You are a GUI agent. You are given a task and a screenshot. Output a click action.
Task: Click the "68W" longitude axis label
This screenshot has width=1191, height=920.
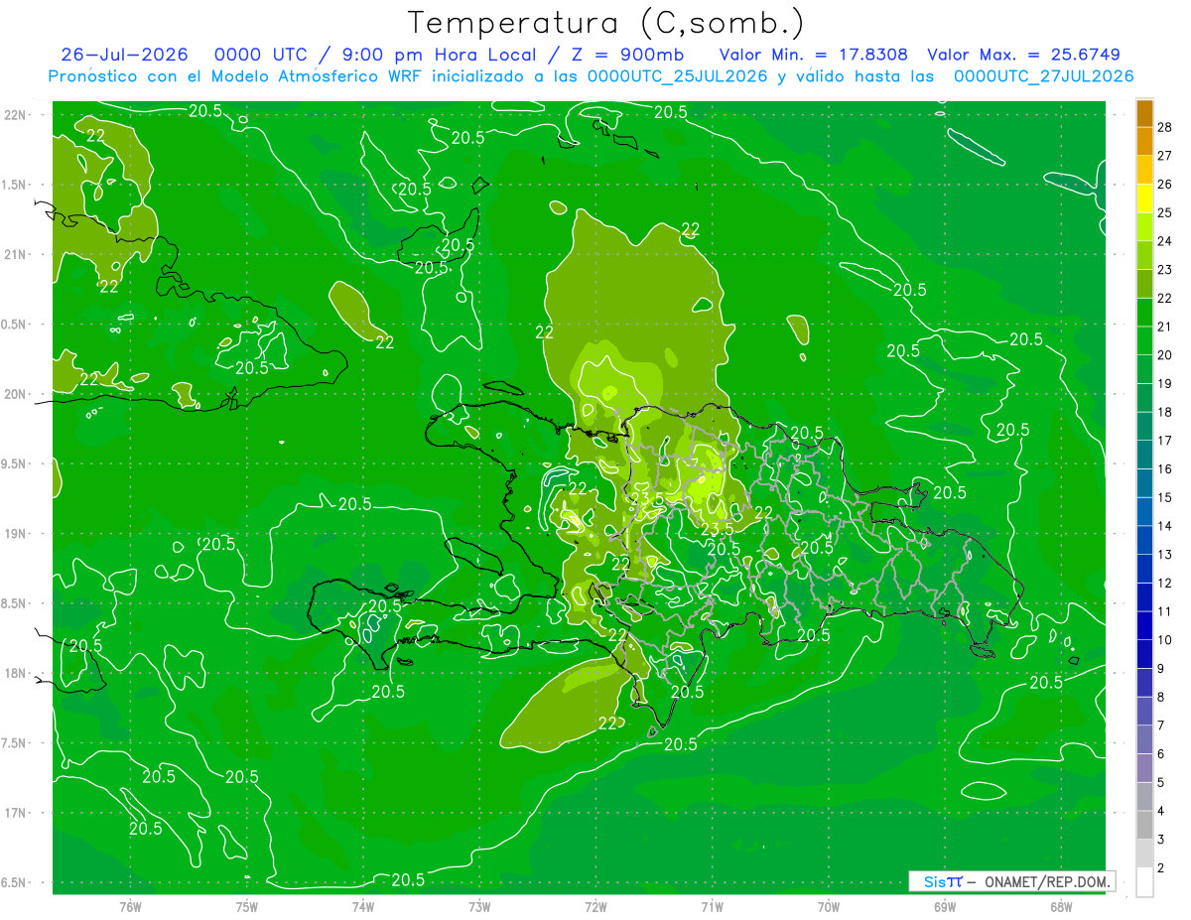pyautogui.click(x=1061, y=908)
